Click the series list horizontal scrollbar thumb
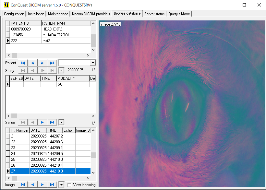Screen dimensions: 266x190 (14, 116)
